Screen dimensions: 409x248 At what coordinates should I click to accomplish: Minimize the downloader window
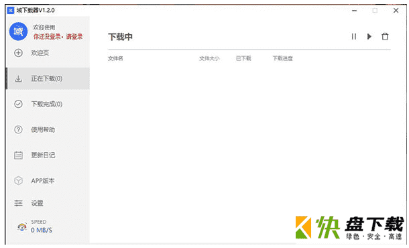point(354,11)
